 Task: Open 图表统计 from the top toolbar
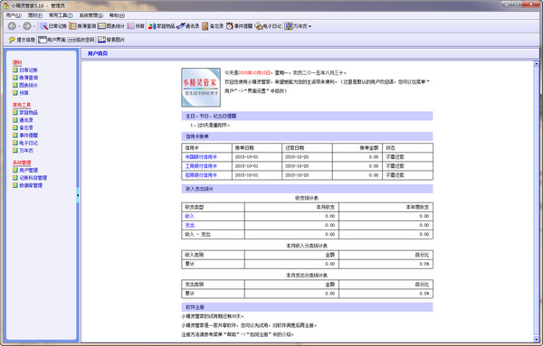click(x=111, y=26)
